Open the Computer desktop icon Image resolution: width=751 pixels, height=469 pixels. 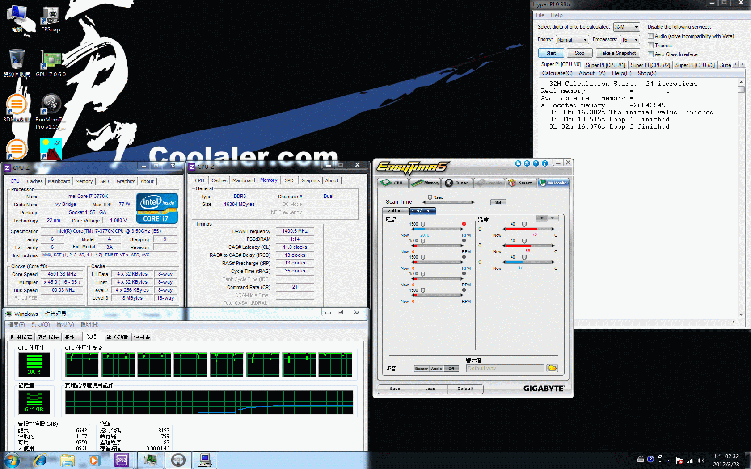coord(17,19)
